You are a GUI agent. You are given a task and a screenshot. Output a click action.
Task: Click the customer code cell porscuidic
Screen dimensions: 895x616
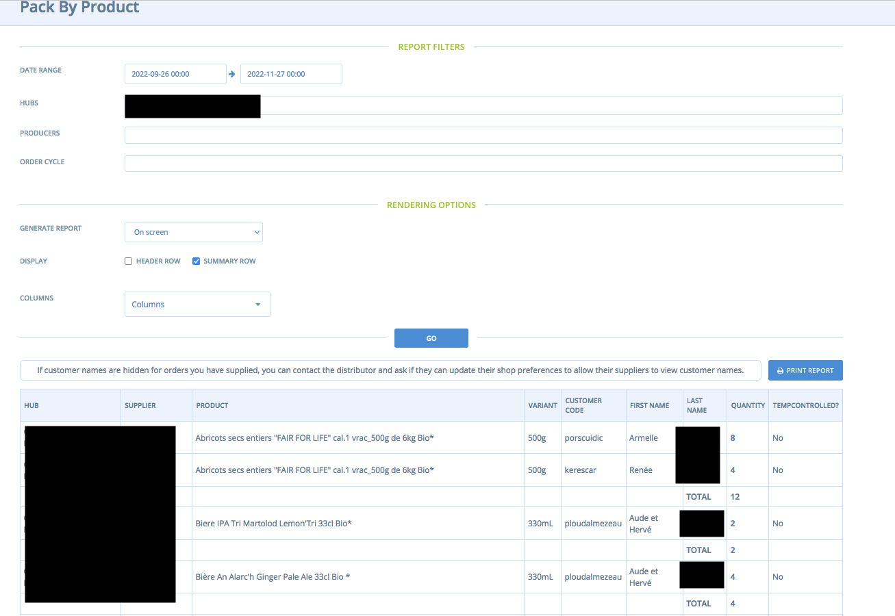pyautogui.click(x=583, y=437)
